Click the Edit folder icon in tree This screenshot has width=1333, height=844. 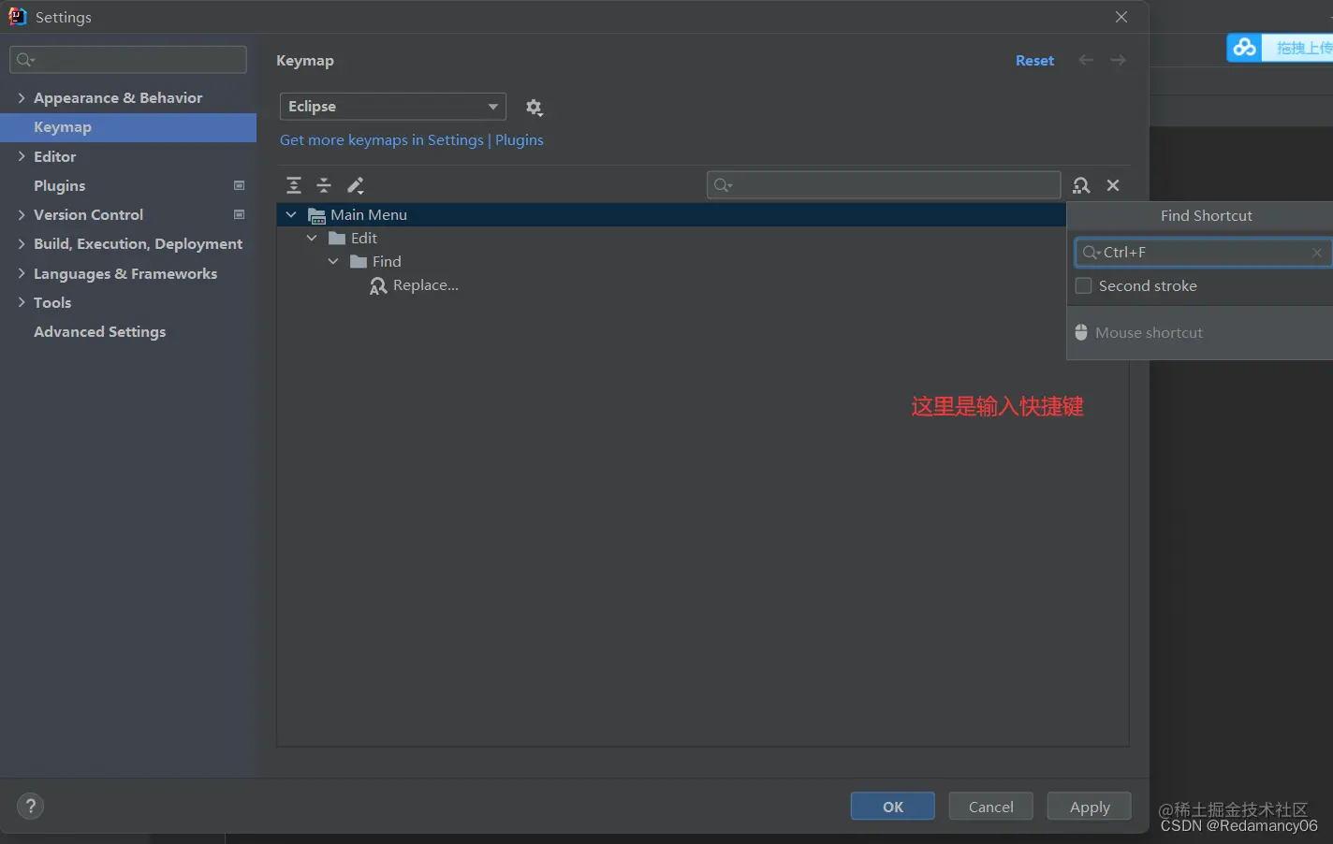pos(337,239)
